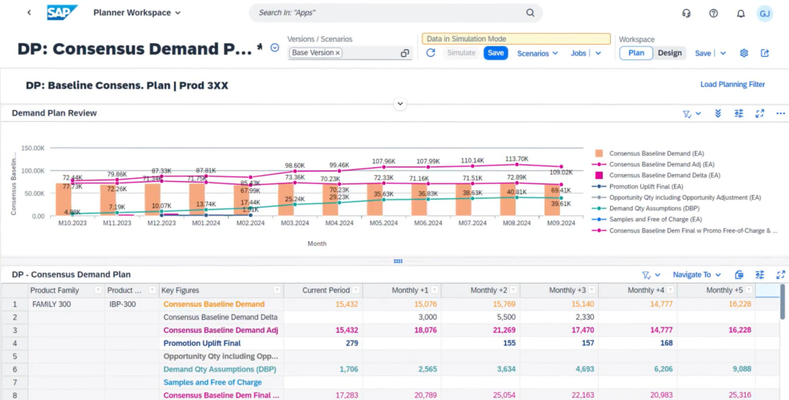Open Consensus Demand Plan filter icon
Viewport: 789px width, 400px height.
pos(646,274)
